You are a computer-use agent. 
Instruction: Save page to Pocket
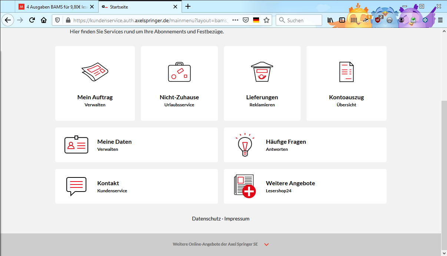click(x=245, y=20)
